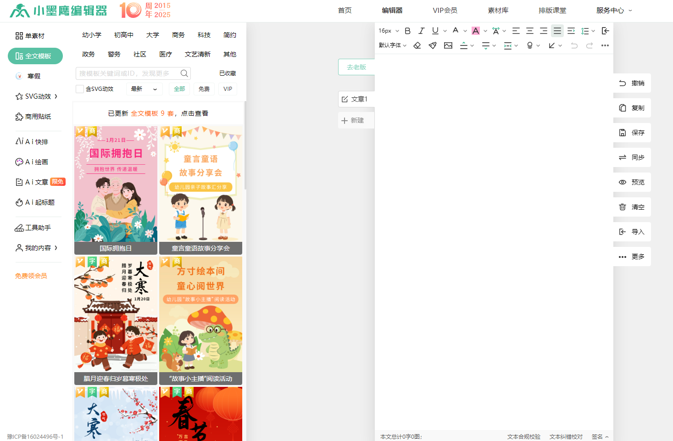The image size is (673, 441).
Task: Open the 素材库 menu item
Action: (498, 10)
